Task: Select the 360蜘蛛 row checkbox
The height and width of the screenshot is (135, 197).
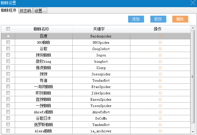Action: click(x=8, y=42)
